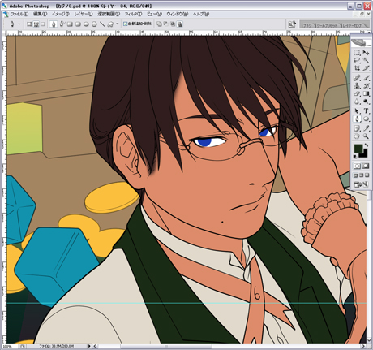Open the ファイル (File) menu
Screen dimensions: 373x350
pos(19,14)
